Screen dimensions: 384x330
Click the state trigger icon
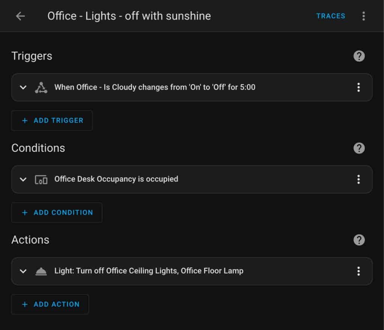pyautogui.click(x=41, y=87)
